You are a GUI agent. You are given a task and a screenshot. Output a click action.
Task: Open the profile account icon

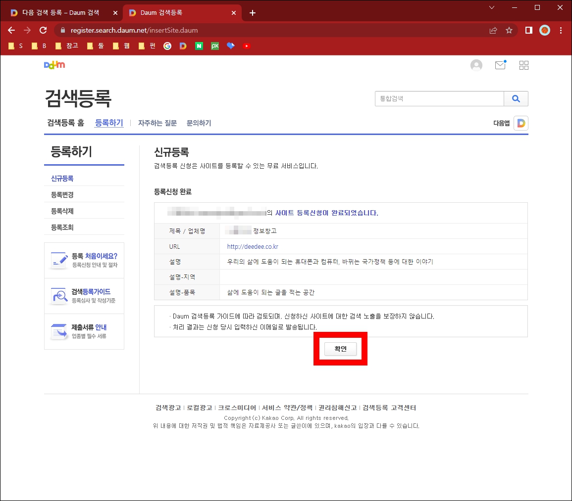pos(476,65)
